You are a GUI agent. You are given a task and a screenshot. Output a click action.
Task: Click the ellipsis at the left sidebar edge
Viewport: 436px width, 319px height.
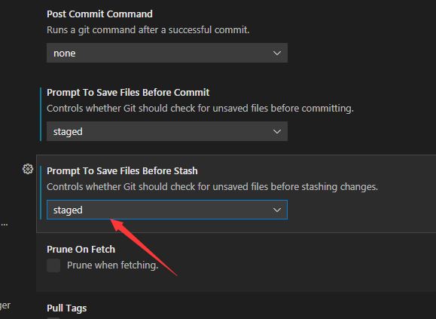[4, 225]
